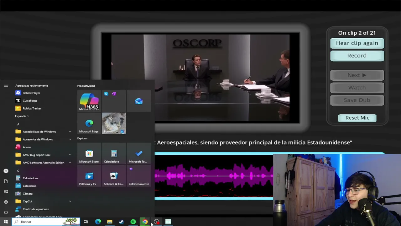401x226 pixels.
Task: Click the Windows Start button
Action: click(x=6, y=222)
